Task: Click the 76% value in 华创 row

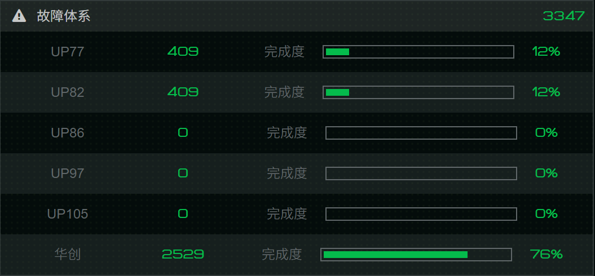Action: (546, 255)
